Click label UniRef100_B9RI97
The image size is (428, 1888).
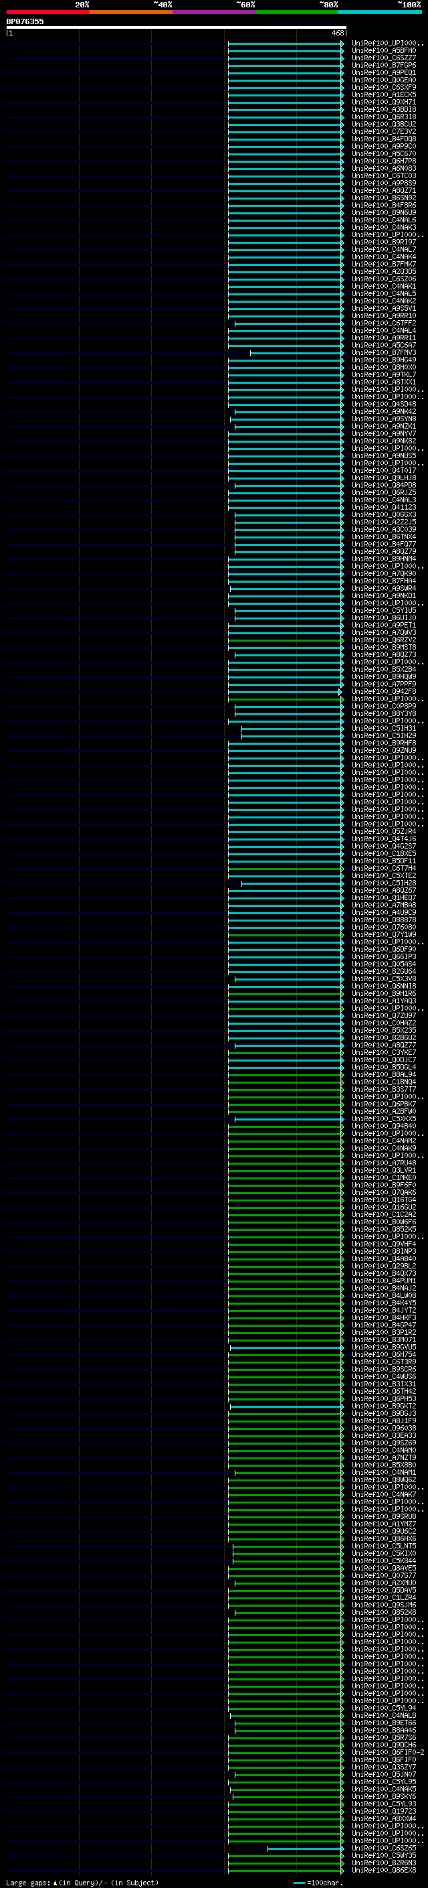(x=383, y=242)
